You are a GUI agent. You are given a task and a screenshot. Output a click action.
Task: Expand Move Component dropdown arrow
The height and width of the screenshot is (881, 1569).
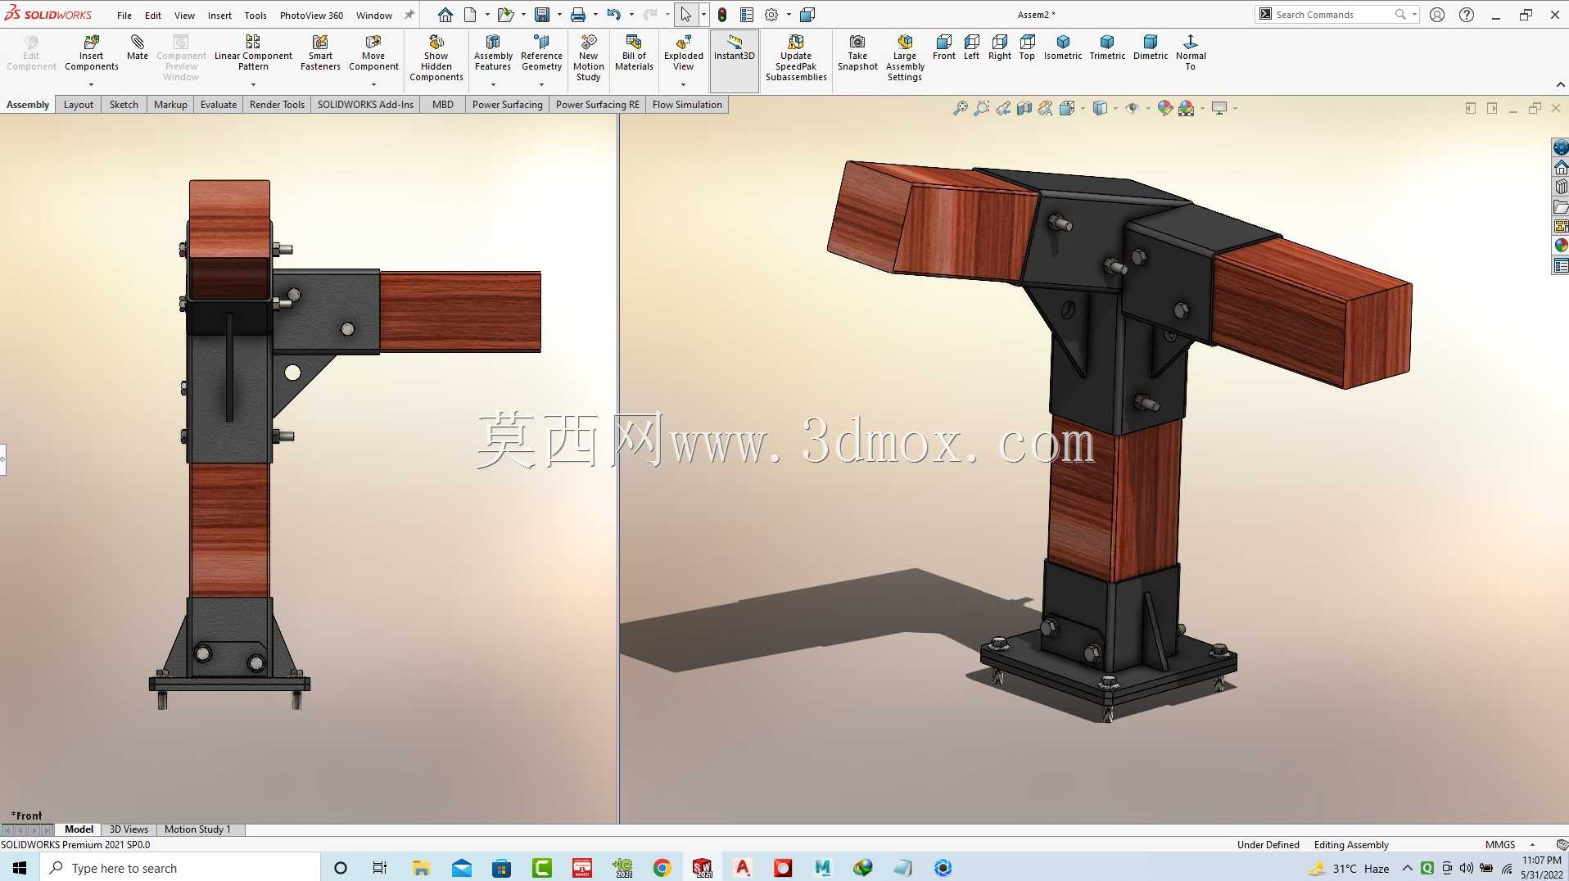click(x=373, y=84)
